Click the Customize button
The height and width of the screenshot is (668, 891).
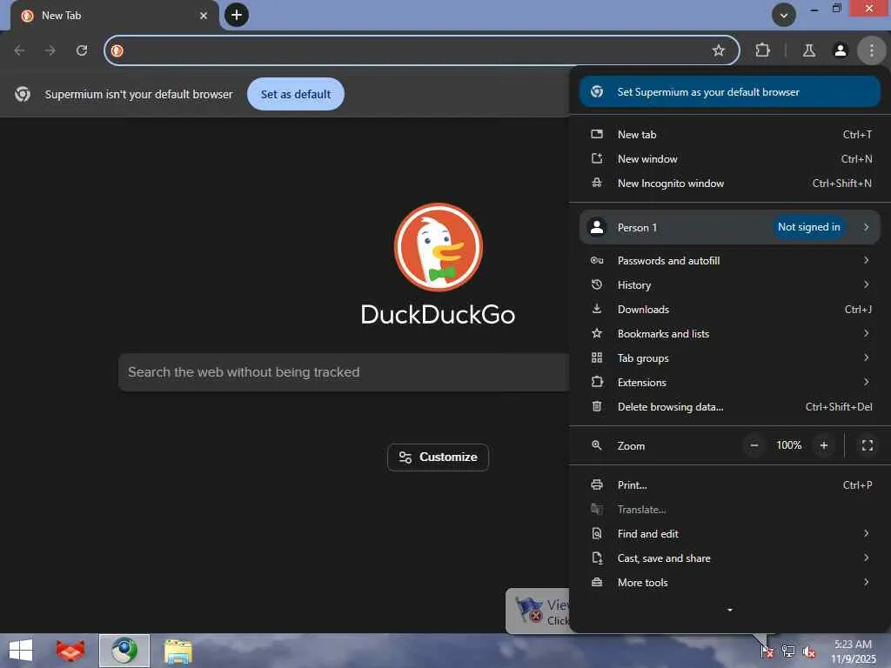coord(439,458)
